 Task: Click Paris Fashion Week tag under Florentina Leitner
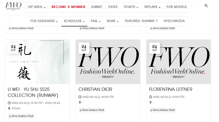tap(163, 110)
